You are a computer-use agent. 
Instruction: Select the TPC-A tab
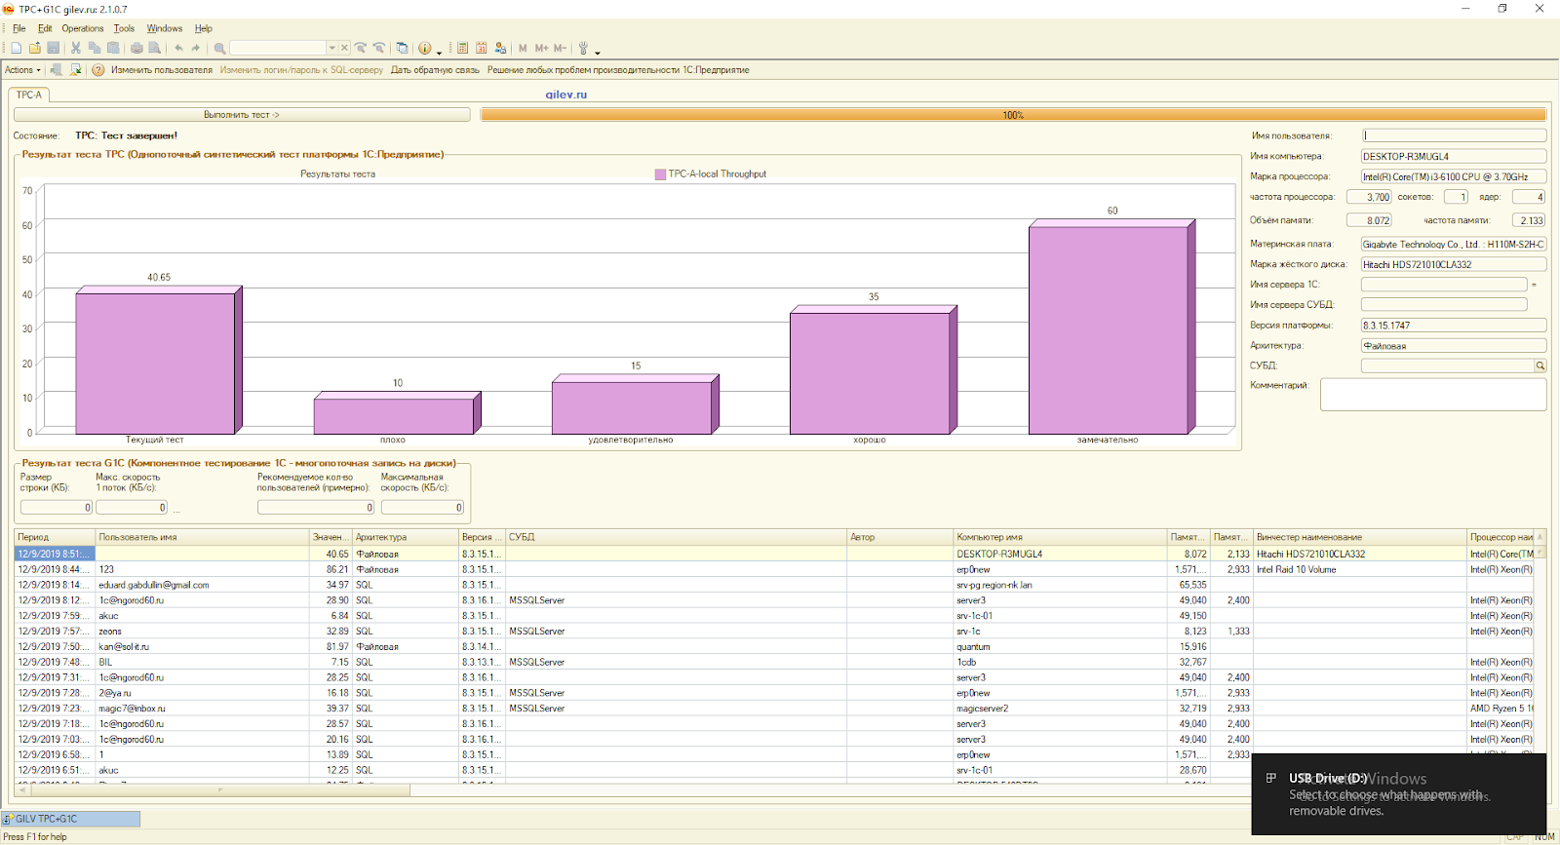29,95
